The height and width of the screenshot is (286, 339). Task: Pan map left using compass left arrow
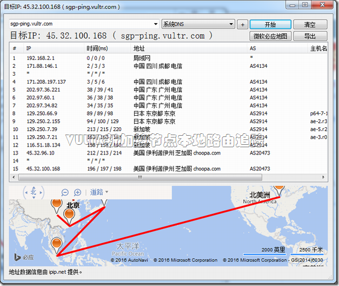pos(26,192)
